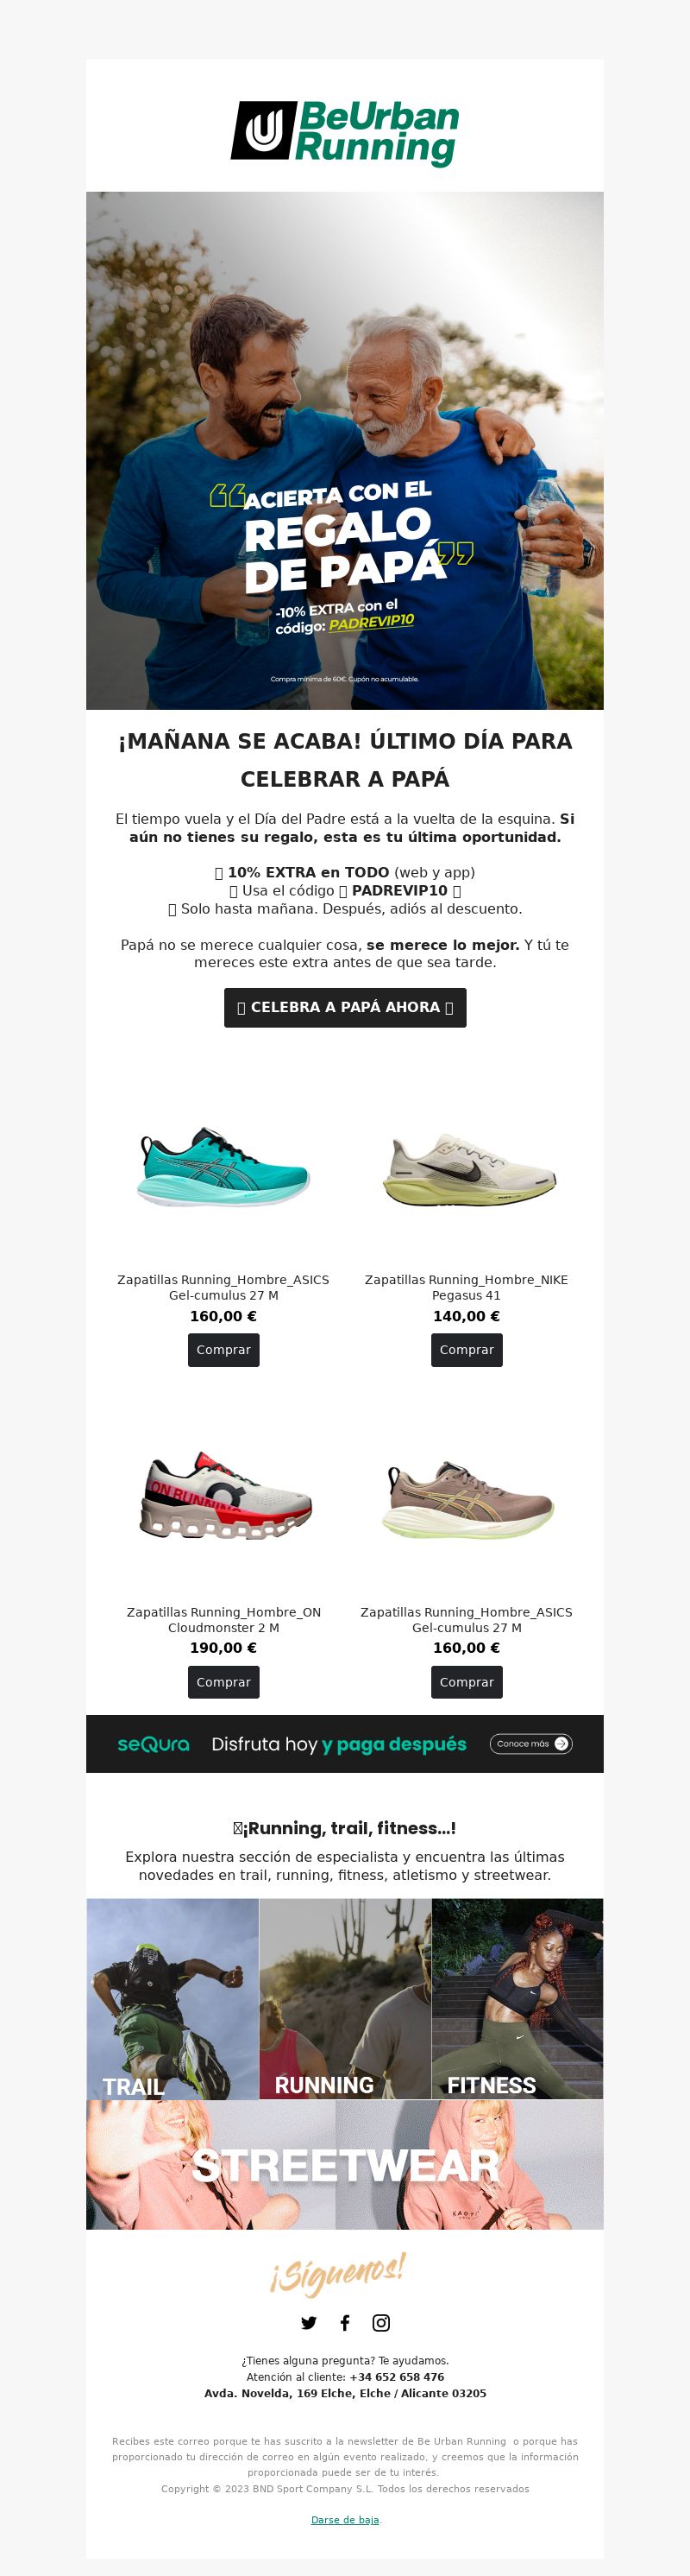Click the seQura logo in banner

(153, 1744)
